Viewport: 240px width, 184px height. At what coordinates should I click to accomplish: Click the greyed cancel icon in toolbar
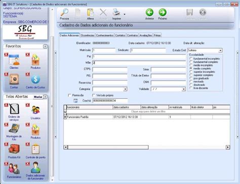click(x=203, y=12)
